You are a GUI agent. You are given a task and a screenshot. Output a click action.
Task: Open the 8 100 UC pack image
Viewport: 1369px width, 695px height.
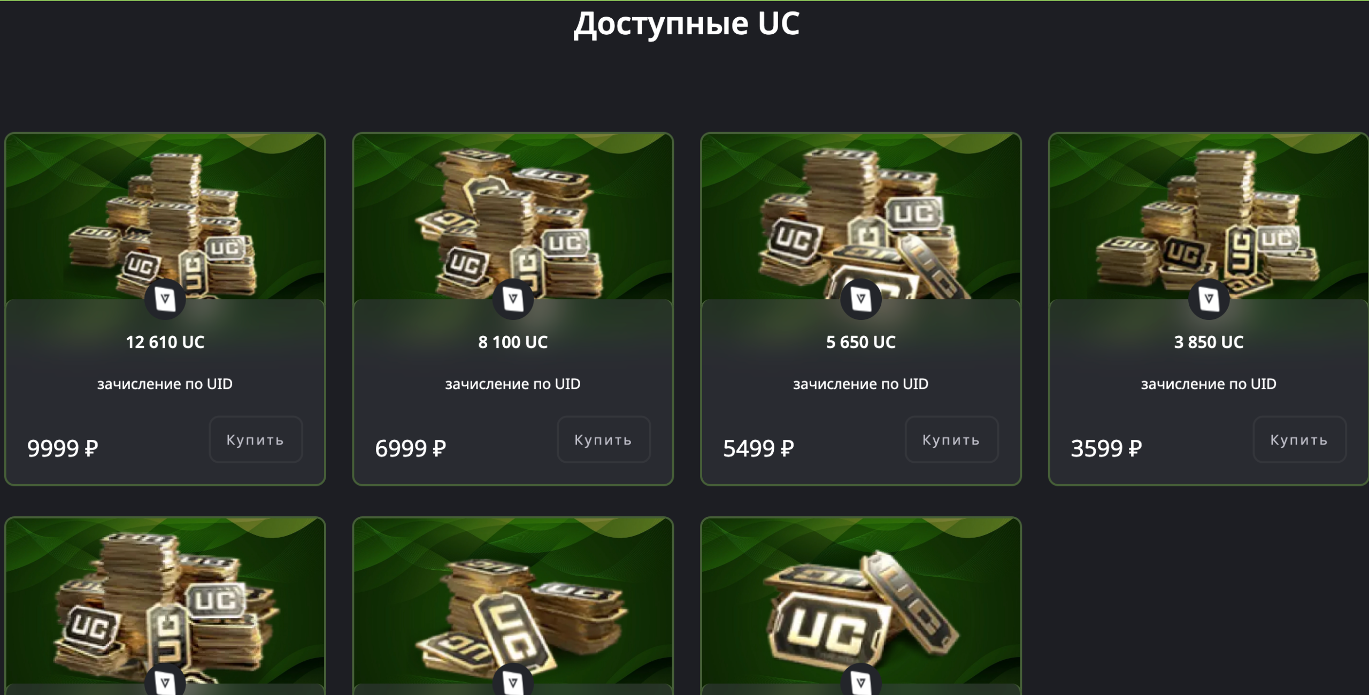coord(513,216)
